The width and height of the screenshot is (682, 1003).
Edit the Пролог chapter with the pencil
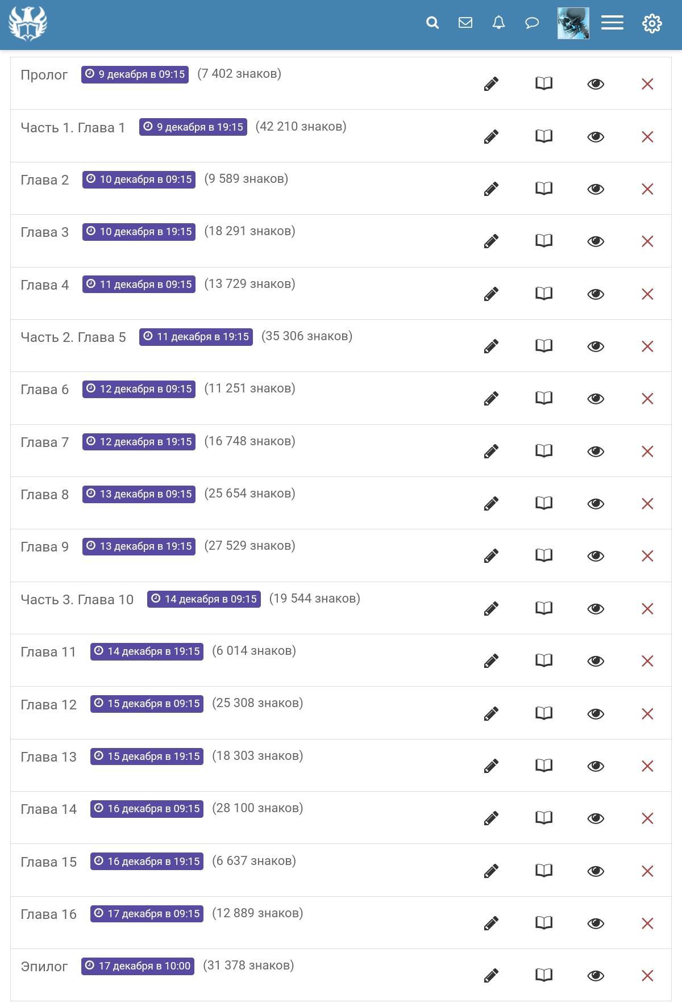(491, 84)
